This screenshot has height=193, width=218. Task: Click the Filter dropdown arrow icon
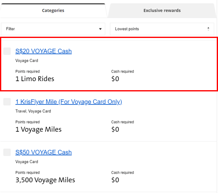(100, 29)
